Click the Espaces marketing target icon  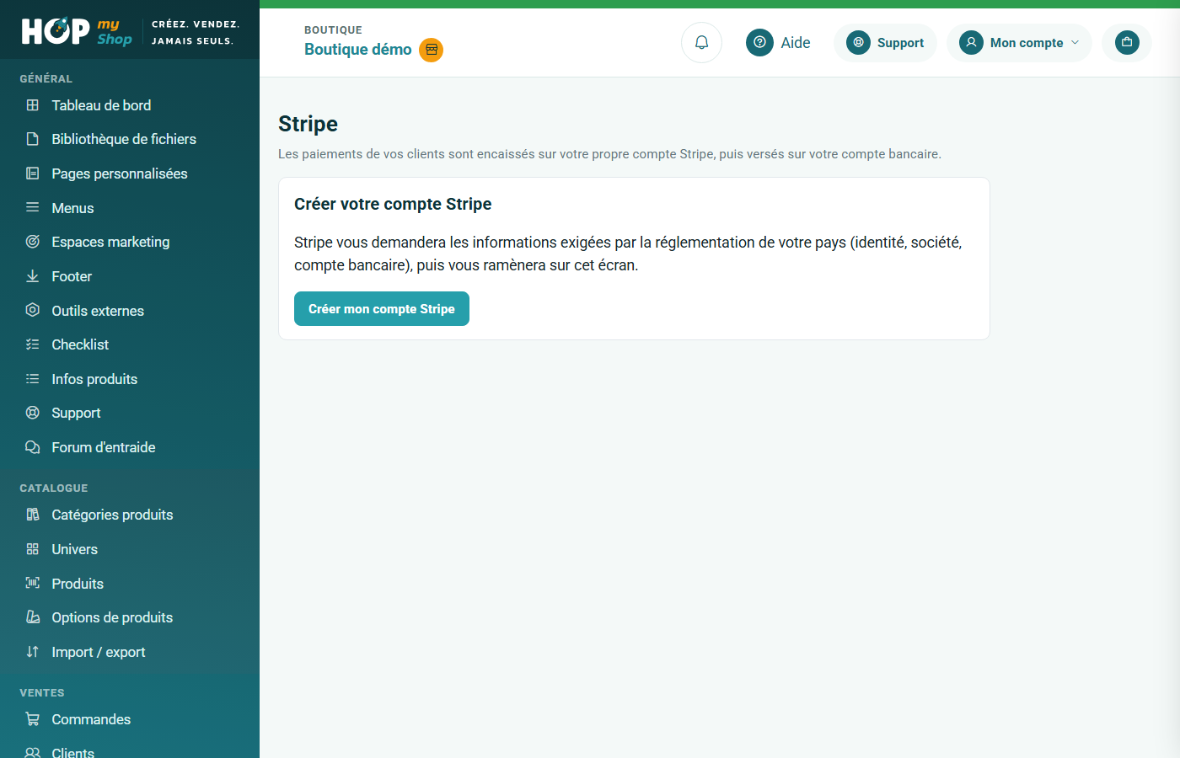(32, 242)
